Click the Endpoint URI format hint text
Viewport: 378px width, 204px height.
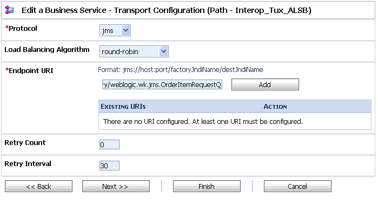180,70
